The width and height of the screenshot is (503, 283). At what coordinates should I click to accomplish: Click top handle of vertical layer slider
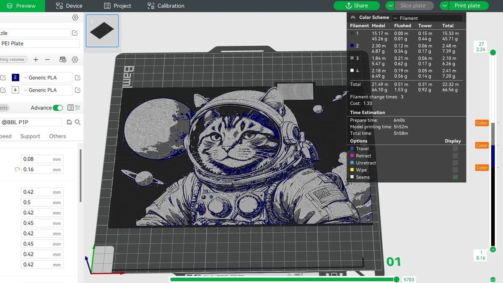(493, 52)
